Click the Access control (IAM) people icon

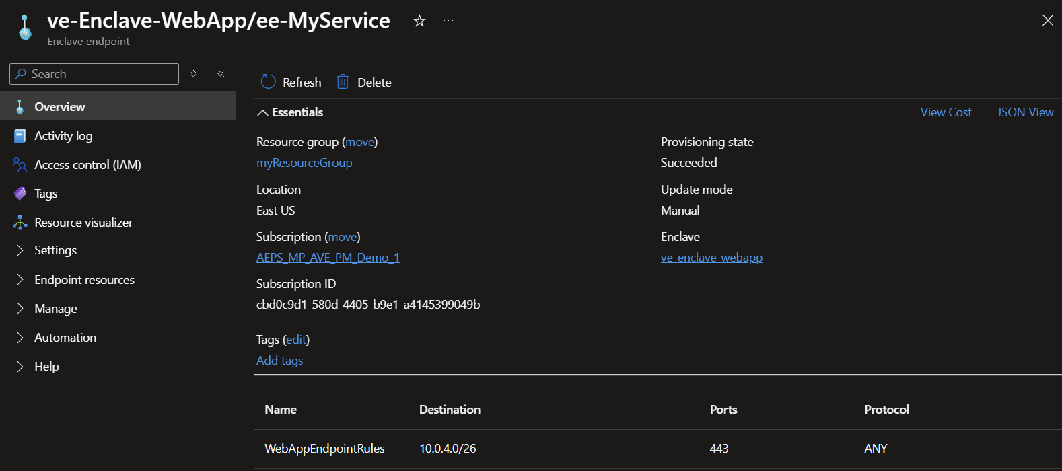(x=20, y=165)
